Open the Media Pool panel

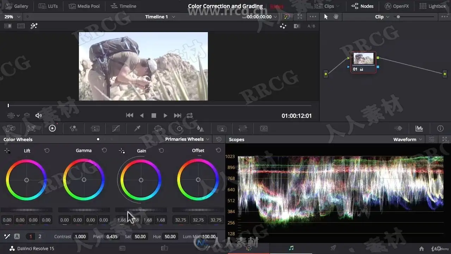click(x=84, y=6)
